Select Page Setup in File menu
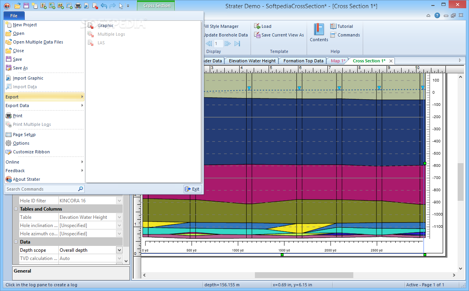 (44, 135)
